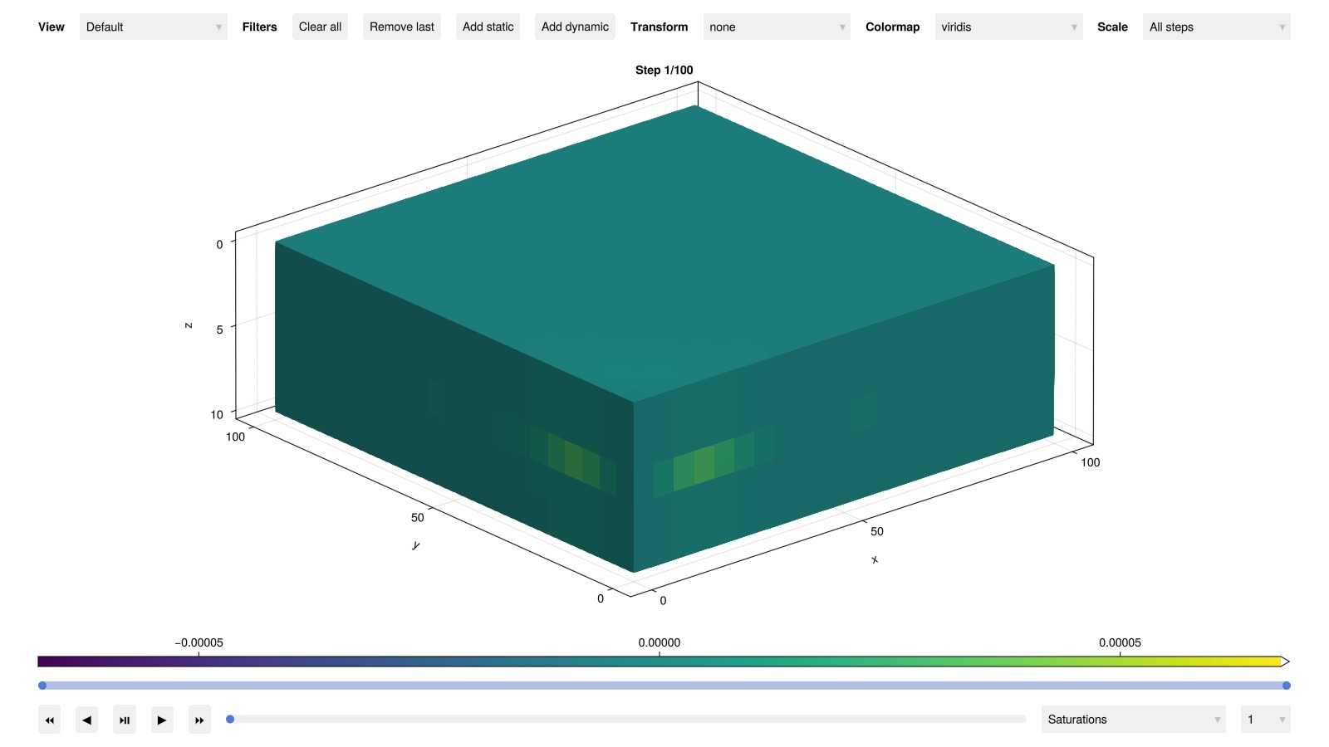
Task: Advance one step with right arrow
Action: 162,720
